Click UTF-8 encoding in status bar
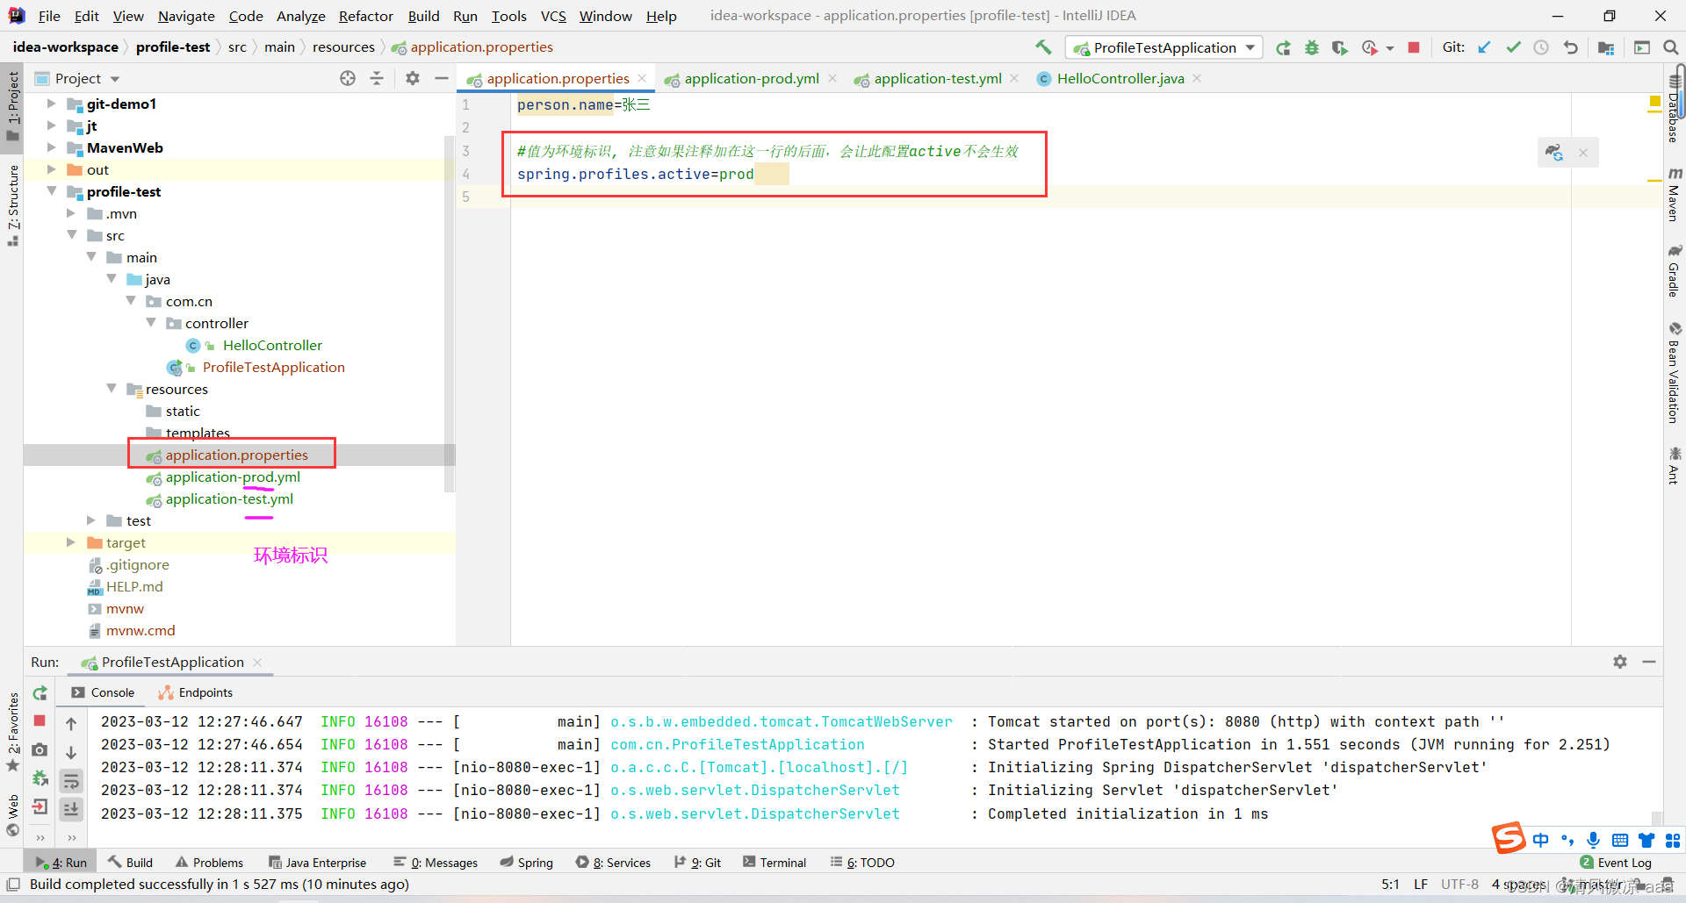This screenshot has height=903, width=1686. click(1459, 885)
